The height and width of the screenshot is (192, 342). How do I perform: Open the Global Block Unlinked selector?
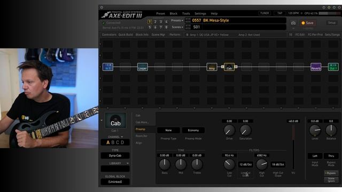point(115,182)
